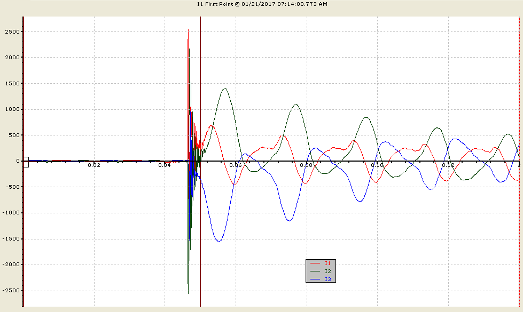Click the 1000 y-axis label
523x312 pixels.
pos(12,109)
